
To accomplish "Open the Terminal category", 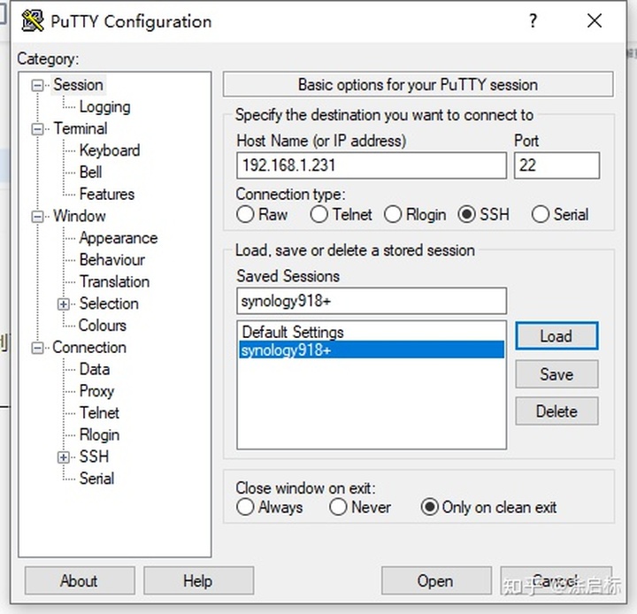I will [x=81, y=129].
